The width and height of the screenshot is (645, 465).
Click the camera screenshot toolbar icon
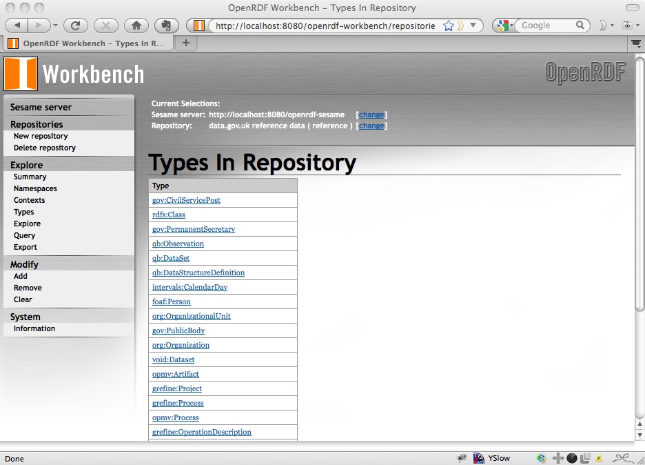click(627, 26)
